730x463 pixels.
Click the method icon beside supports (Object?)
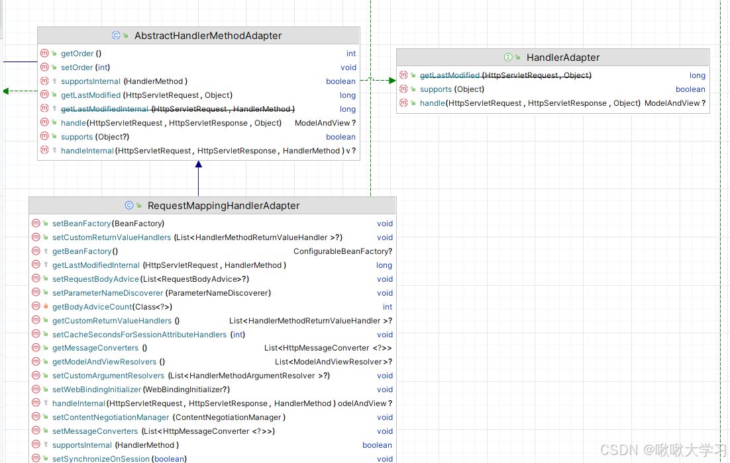tap(44, 137)
